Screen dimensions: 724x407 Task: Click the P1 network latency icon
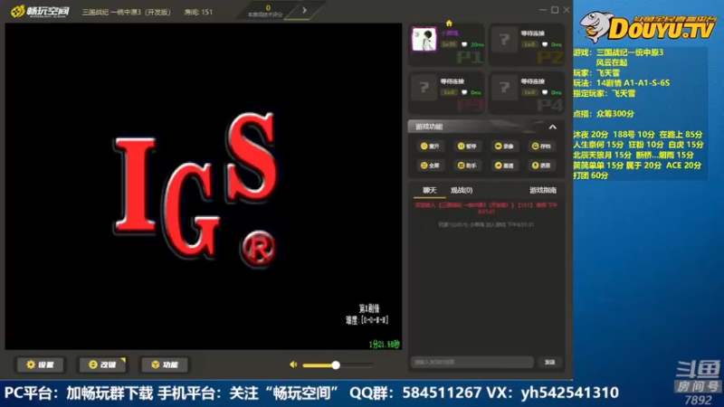click(x=464, y=44)
